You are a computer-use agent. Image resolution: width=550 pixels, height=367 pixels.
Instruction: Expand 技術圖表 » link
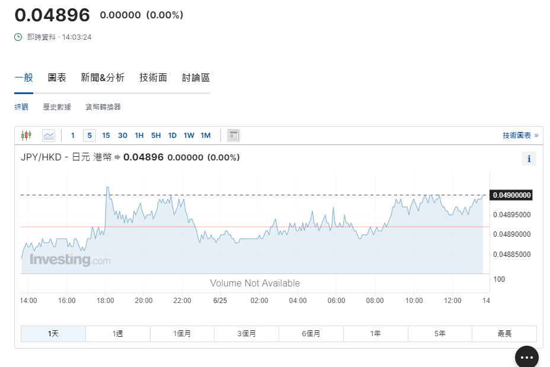[520, 136]
